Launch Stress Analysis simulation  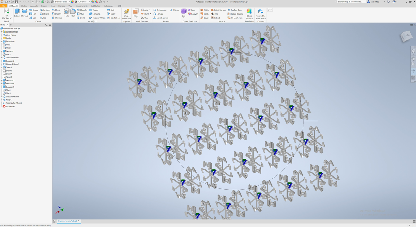[249, 13]
